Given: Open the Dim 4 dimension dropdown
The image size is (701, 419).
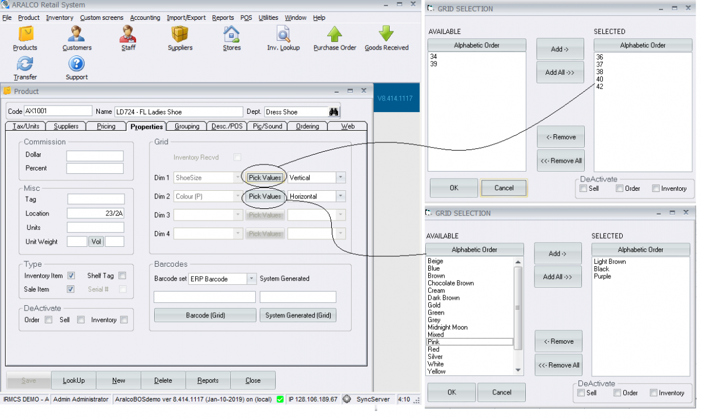Looking at the screenshot, I should 237,234.
